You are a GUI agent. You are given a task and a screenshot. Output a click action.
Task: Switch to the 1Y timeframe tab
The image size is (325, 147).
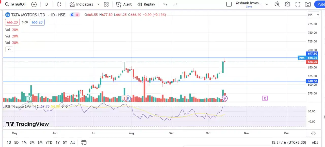pos(57,142)
